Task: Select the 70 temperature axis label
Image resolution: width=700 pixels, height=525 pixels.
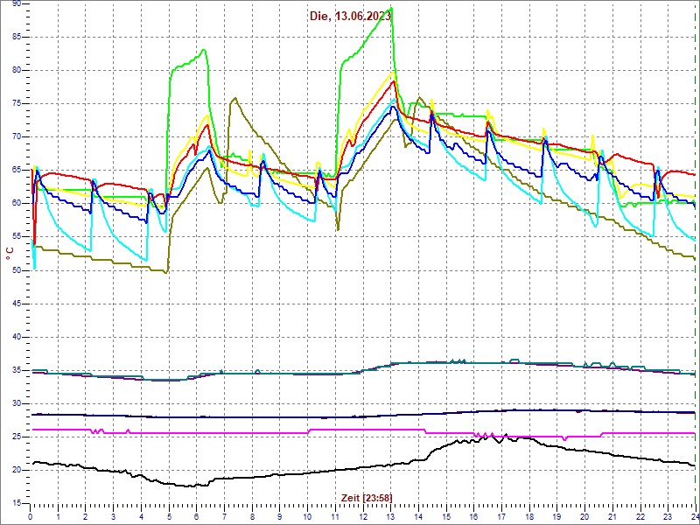Action: tap(16, 137)
